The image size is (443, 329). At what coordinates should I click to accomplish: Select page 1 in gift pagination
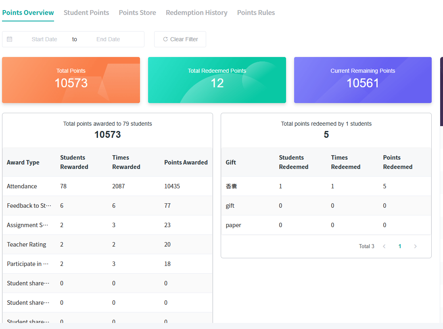tap(400, 247)
